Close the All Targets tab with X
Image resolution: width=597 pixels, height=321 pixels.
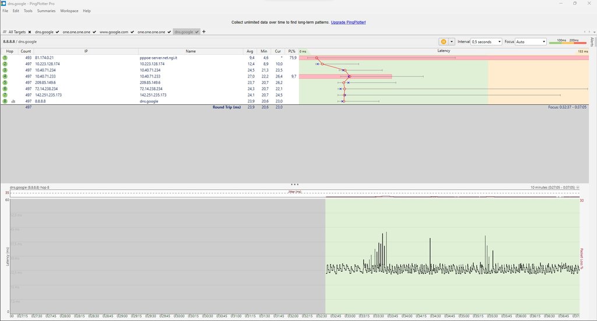pos(30,31)
